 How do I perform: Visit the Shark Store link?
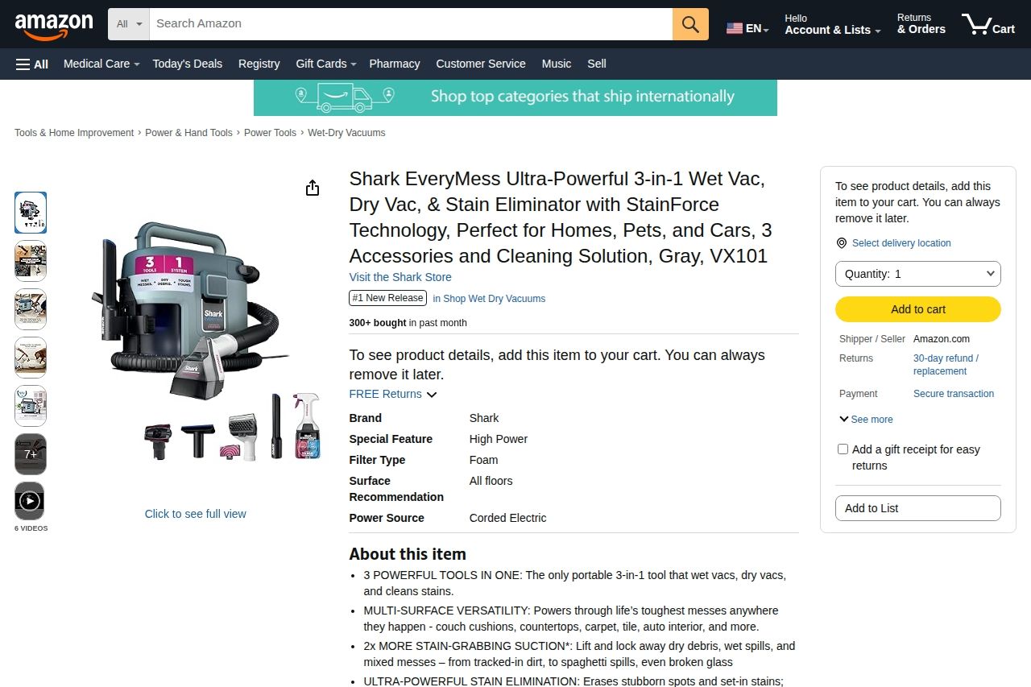400,277
